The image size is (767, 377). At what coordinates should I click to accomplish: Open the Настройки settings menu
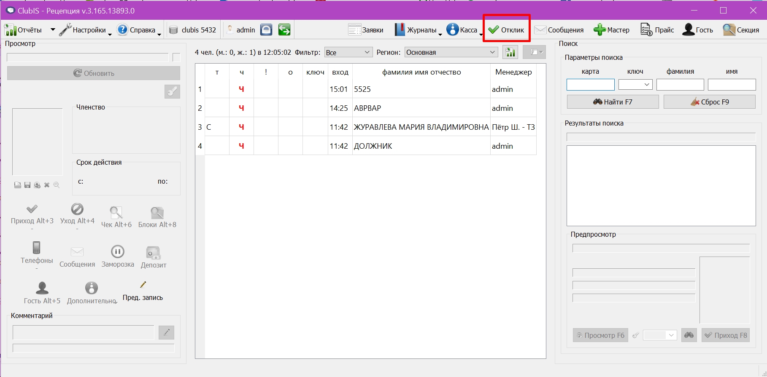(83, 30)
